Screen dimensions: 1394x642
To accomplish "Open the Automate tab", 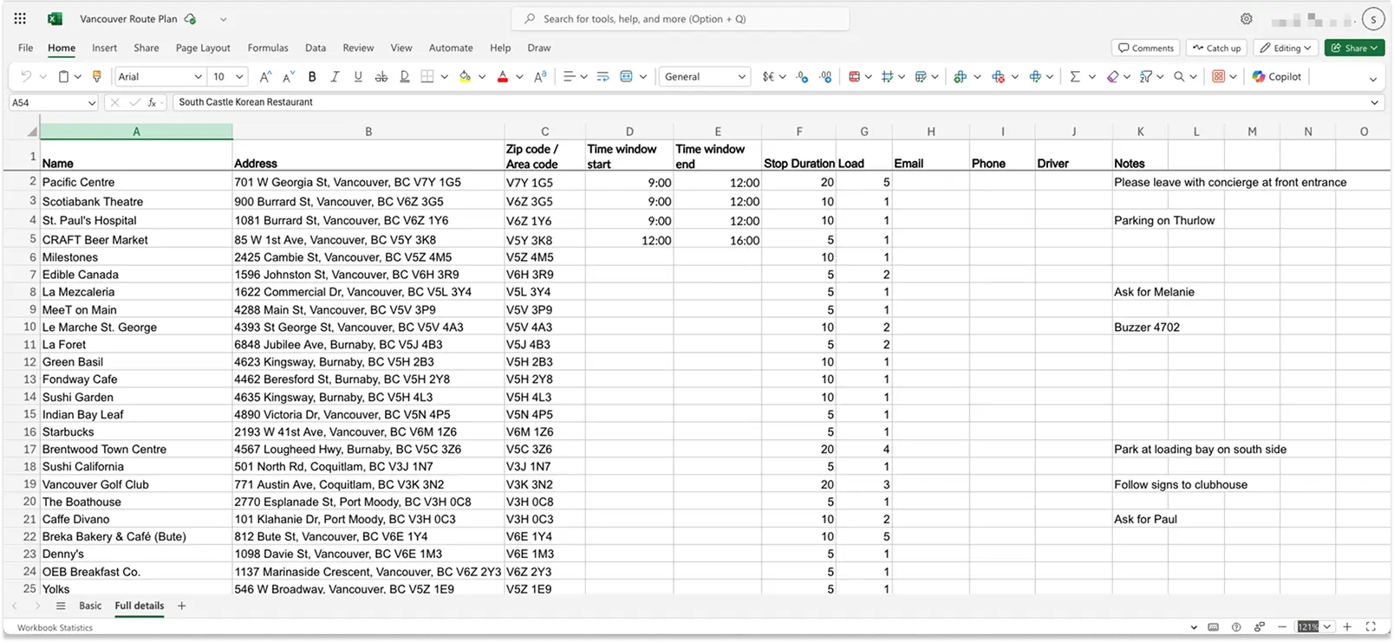I will coord(451,48).
